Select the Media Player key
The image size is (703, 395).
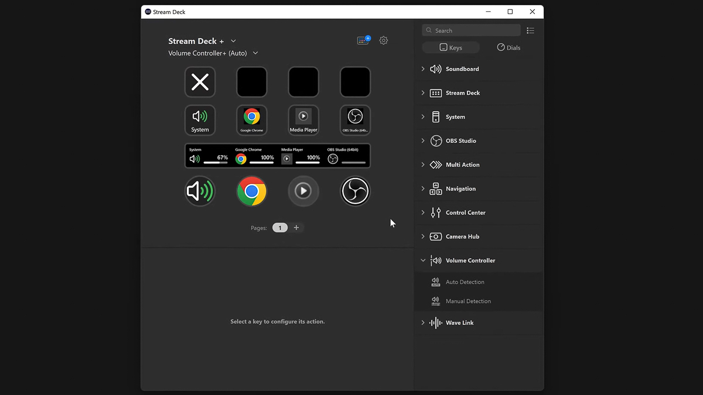[303, 120]
